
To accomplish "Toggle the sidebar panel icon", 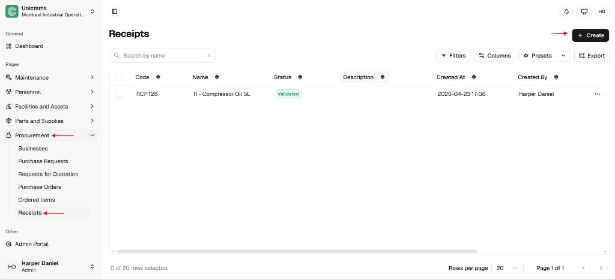I will click(x=115, y=11).
